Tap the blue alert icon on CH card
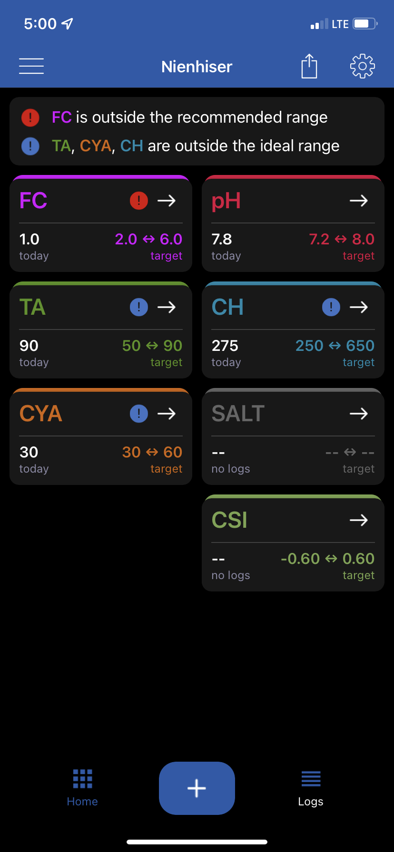 pos(331,307)
